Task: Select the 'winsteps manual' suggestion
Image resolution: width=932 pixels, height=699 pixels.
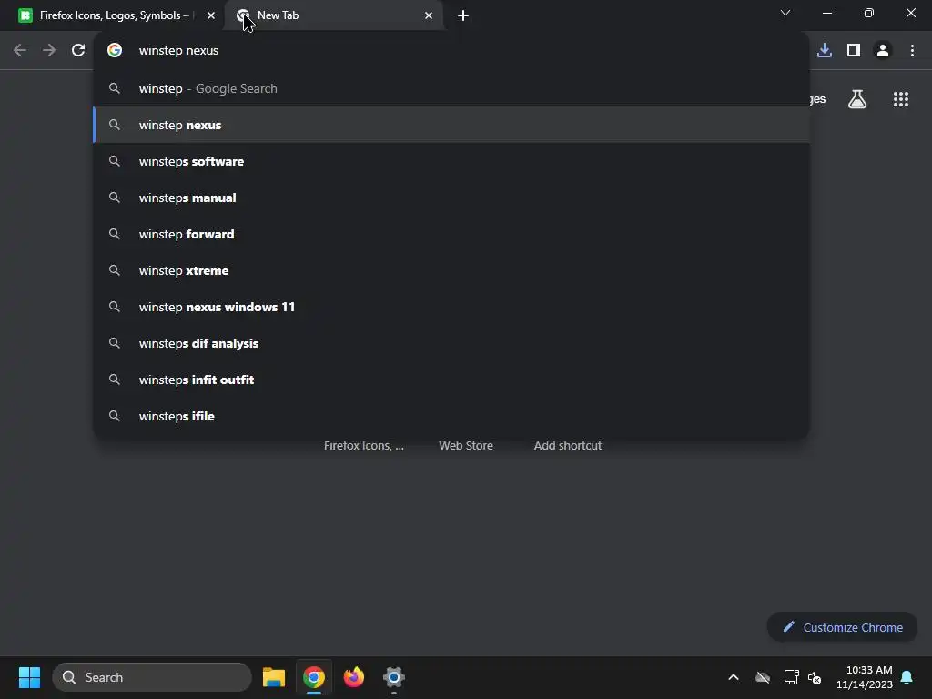Action: coord(451,198)
